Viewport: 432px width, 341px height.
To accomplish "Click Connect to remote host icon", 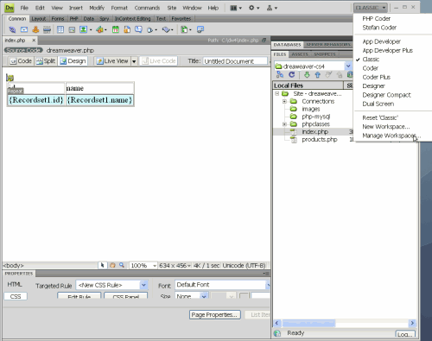I will click(x=280, y=75).
